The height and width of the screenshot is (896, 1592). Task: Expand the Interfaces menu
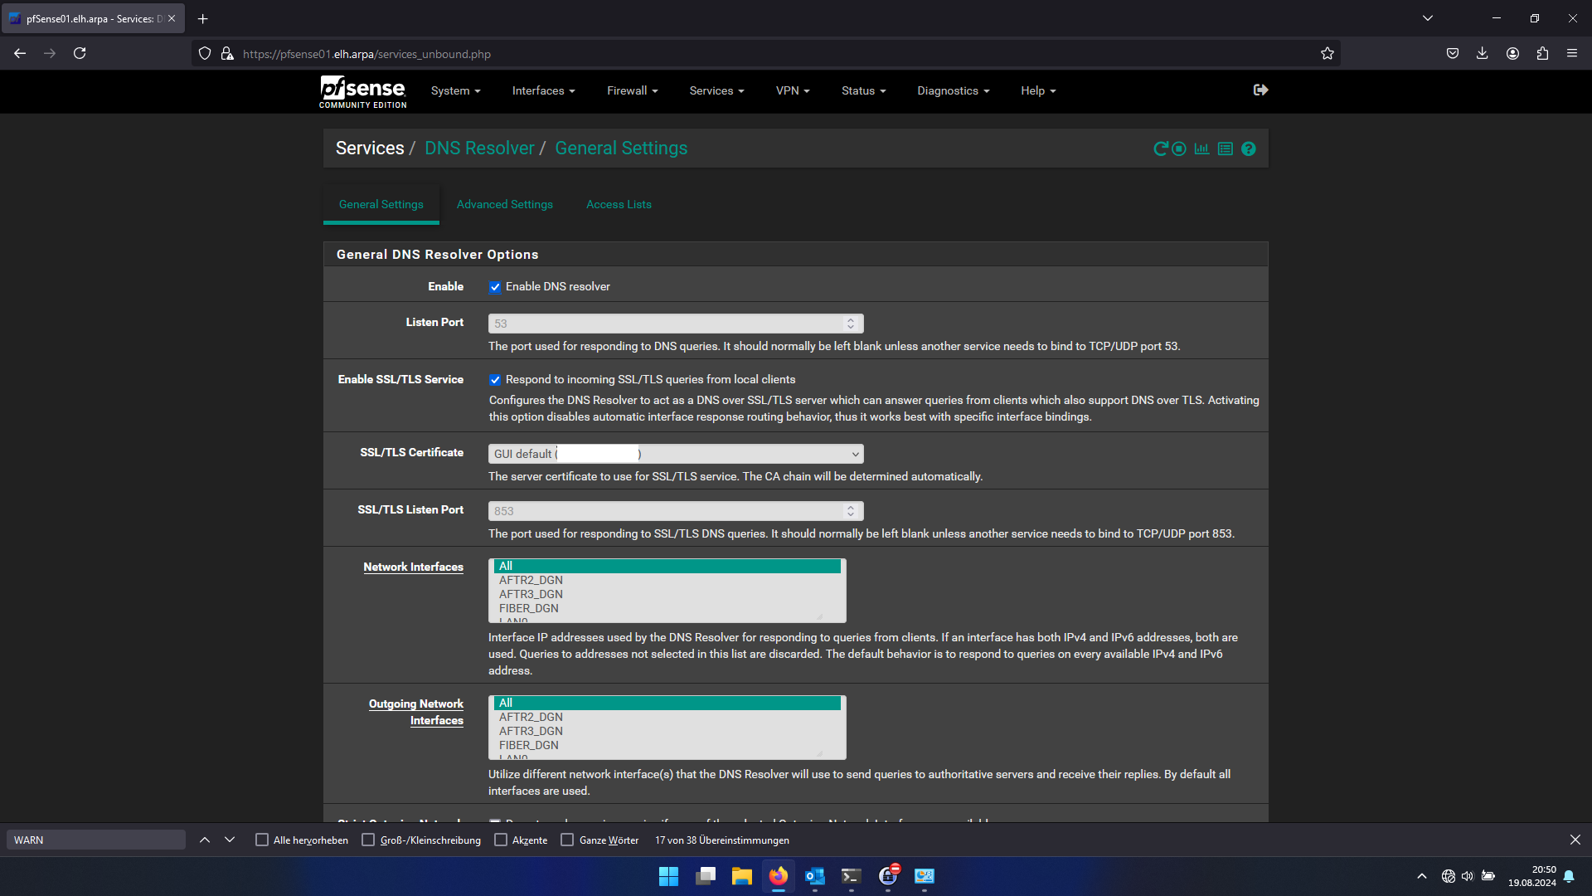point(543,90)
